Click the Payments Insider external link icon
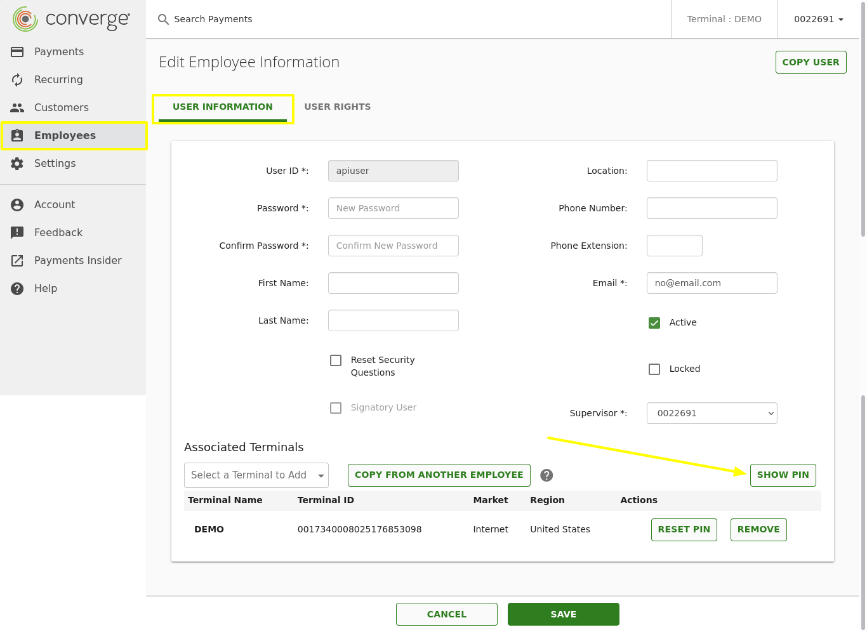The image size is (867, 632). point(17,261)
